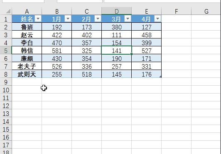Screen dimensions: 221x154
Task: Click the cell containing 老夫子
Action: (27, 66)
